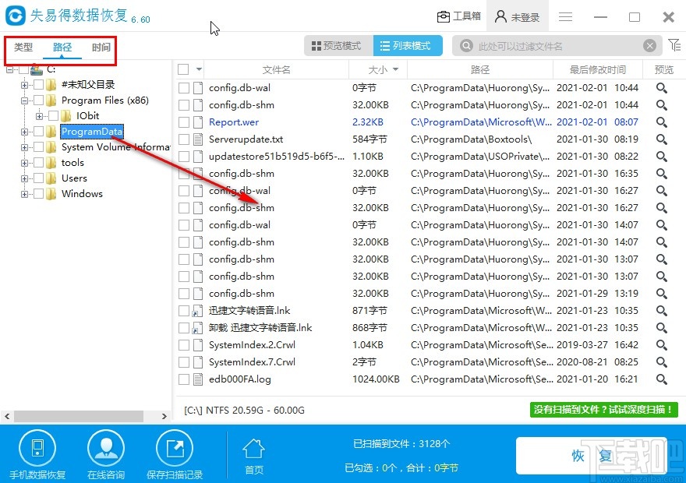Check the checkbox next to Report.wer
Viewport: 686px width, 483px height.
(x=184, y=122)
